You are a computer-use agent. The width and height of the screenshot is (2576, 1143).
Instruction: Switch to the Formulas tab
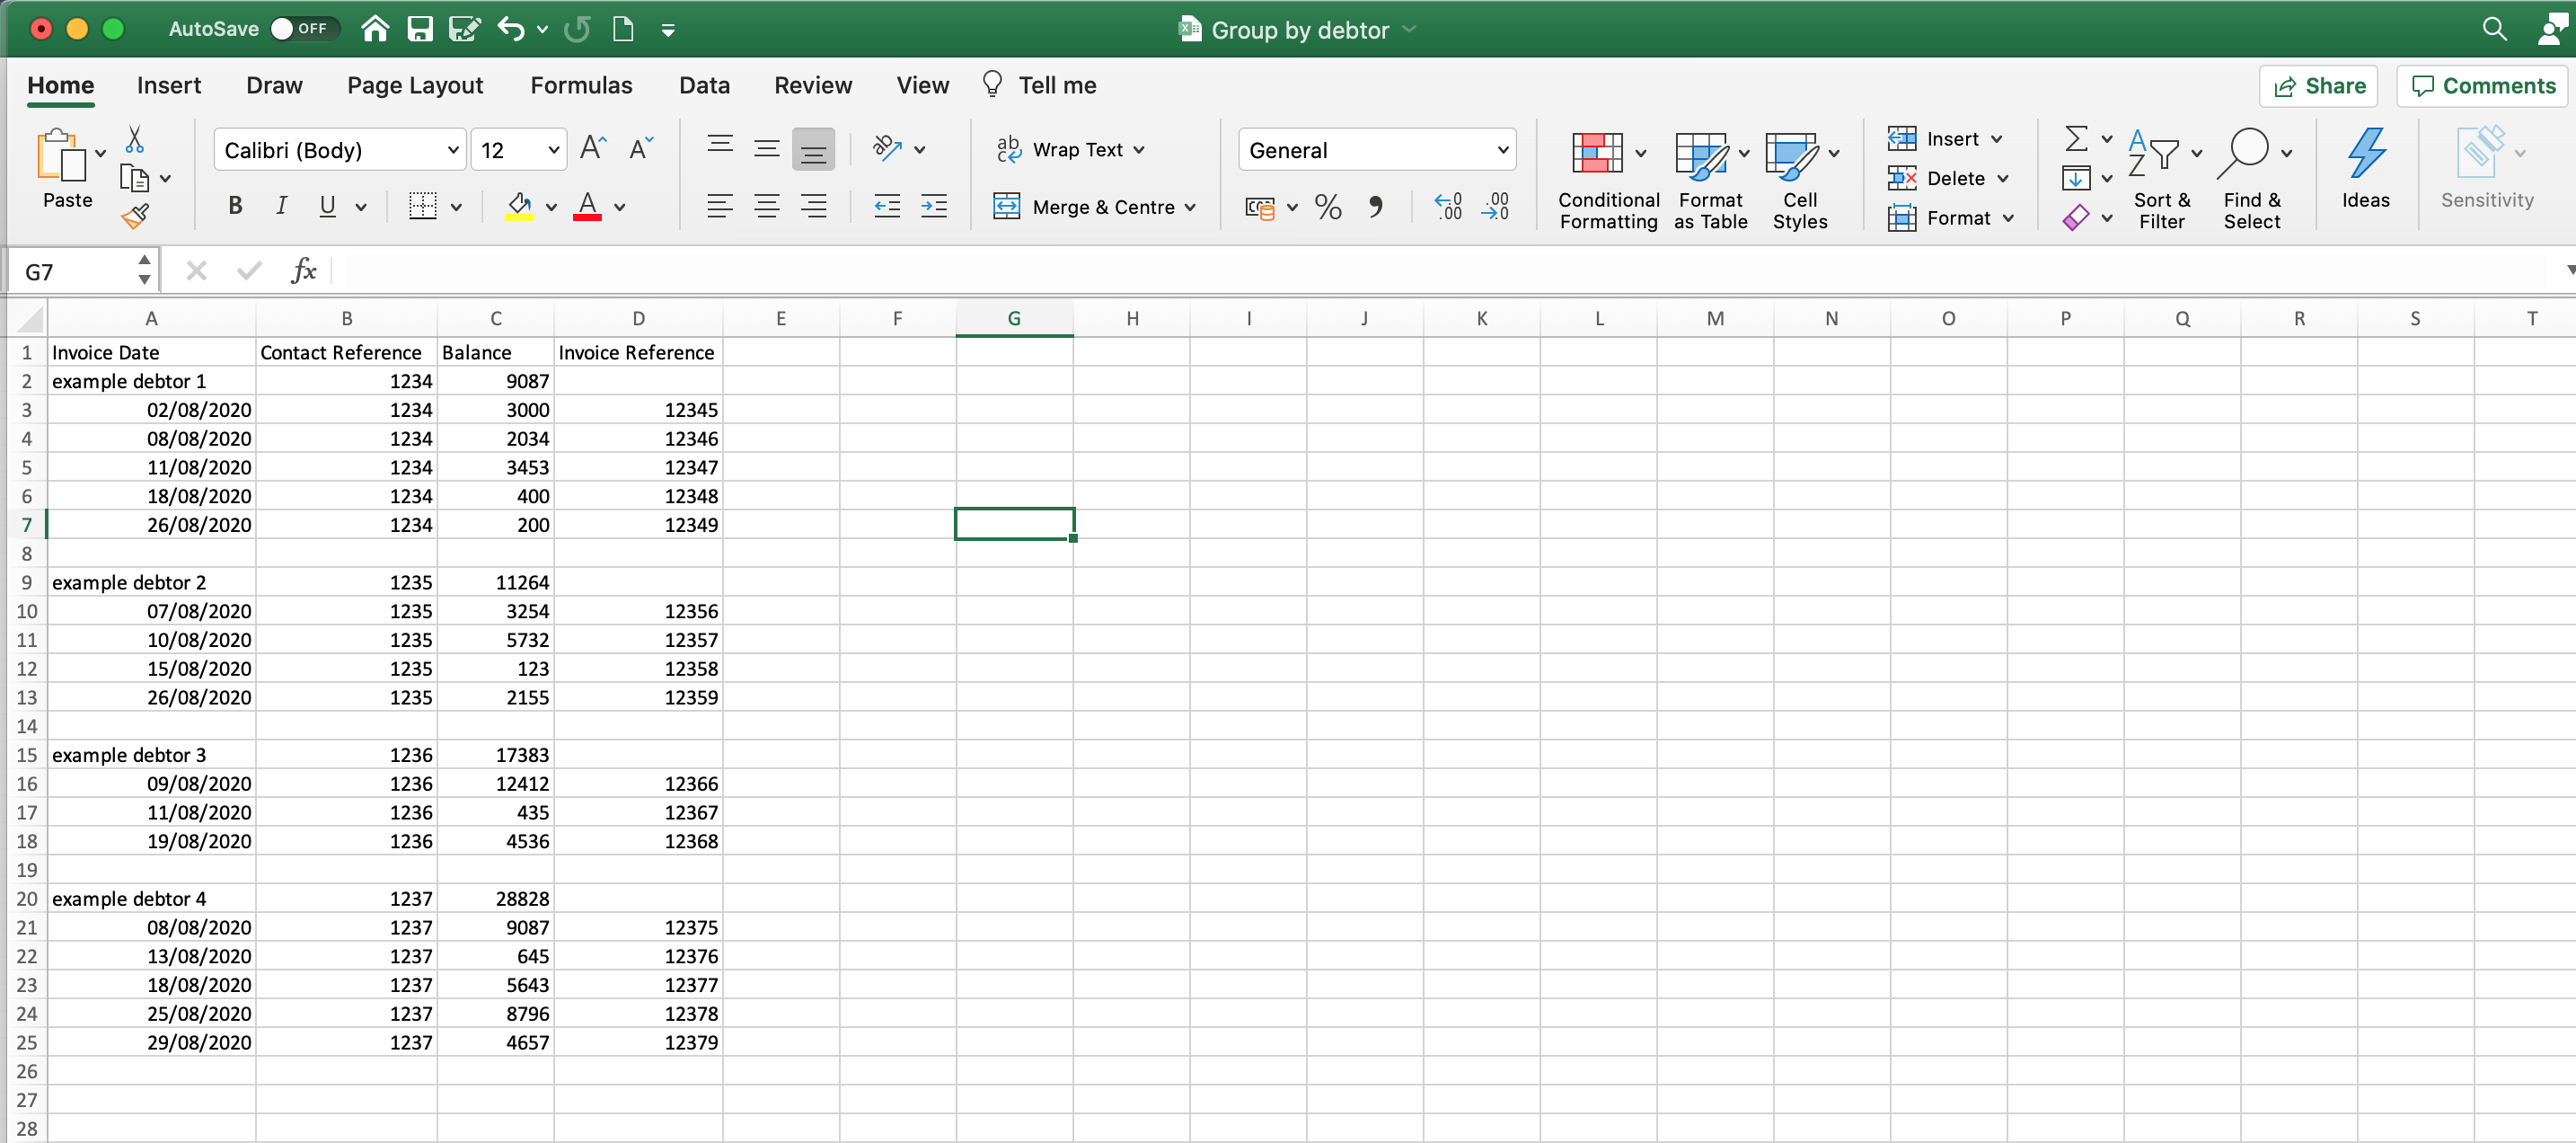[x=581, y=86]
